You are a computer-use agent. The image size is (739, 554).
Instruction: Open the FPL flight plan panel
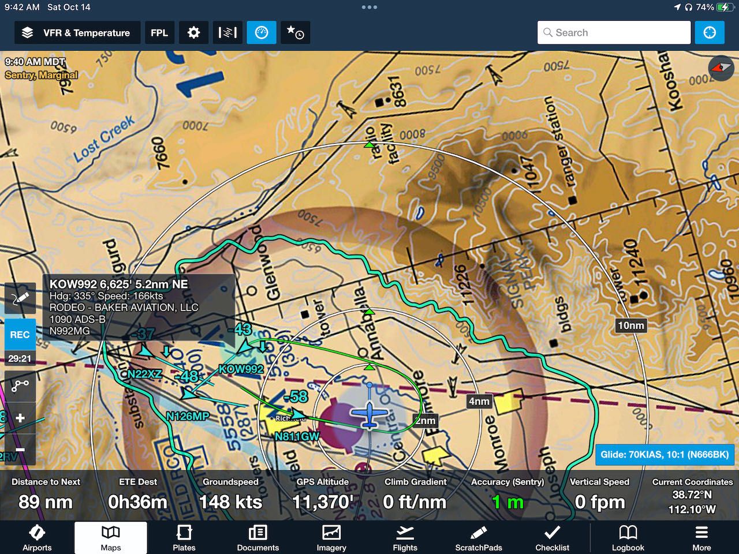[x=159, y=33]
